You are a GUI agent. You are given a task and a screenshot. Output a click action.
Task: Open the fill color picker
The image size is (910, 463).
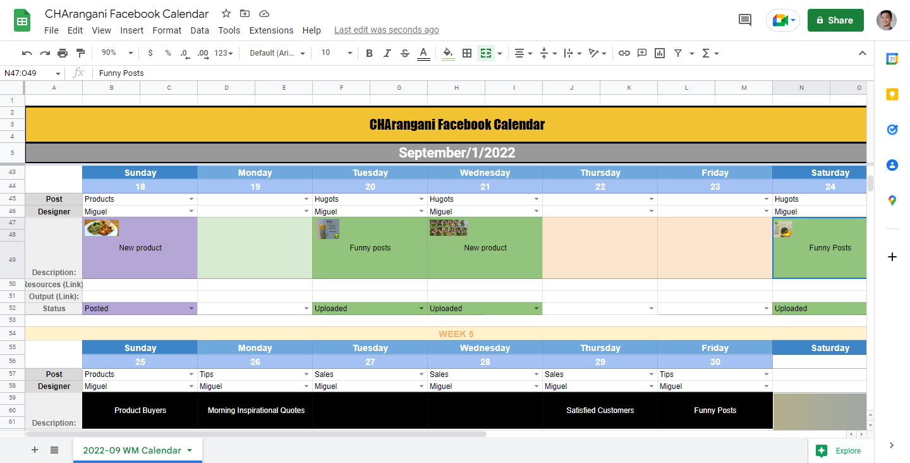pyautogui.click(x=448, y=53)
